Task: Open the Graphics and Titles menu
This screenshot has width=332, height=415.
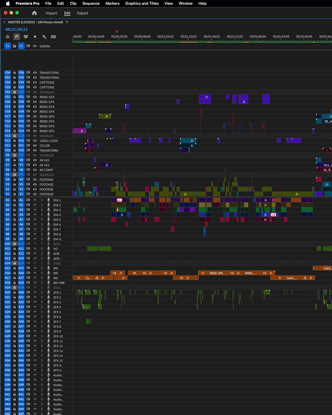Action: 142,3
